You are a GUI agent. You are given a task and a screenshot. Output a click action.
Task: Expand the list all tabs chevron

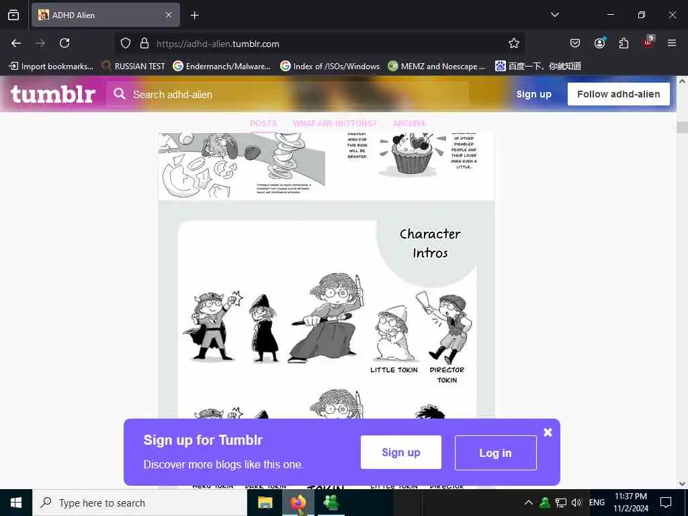[554, 15]
